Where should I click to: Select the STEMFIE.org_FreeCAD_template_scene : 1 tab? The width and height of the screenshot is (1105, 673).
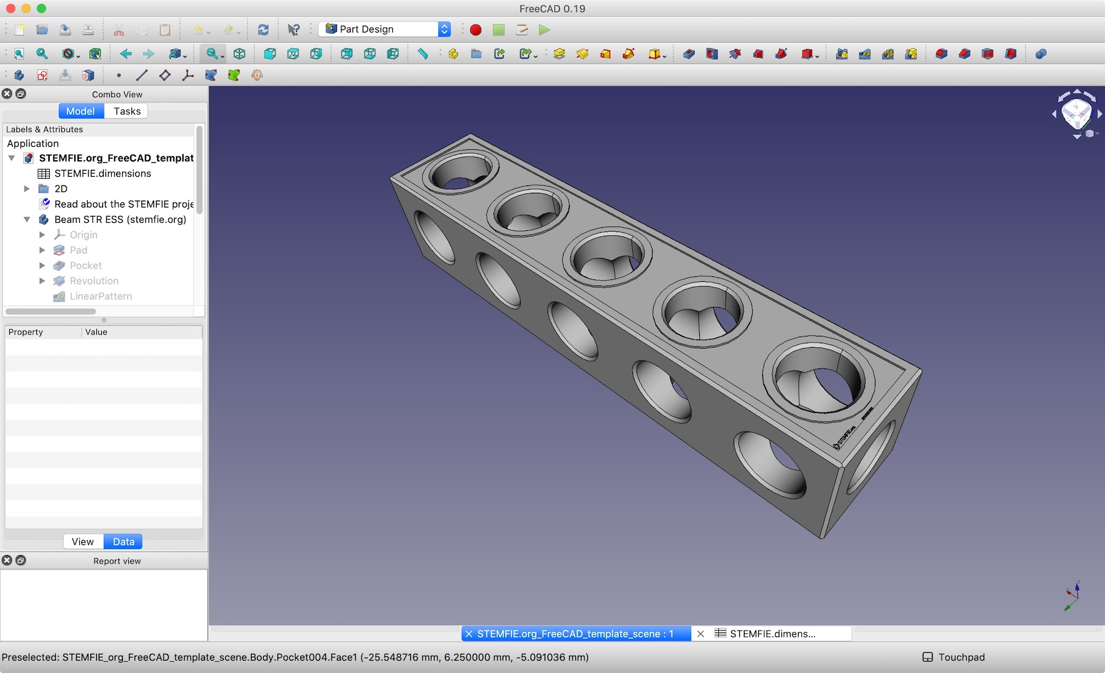(x=575, y=634)
